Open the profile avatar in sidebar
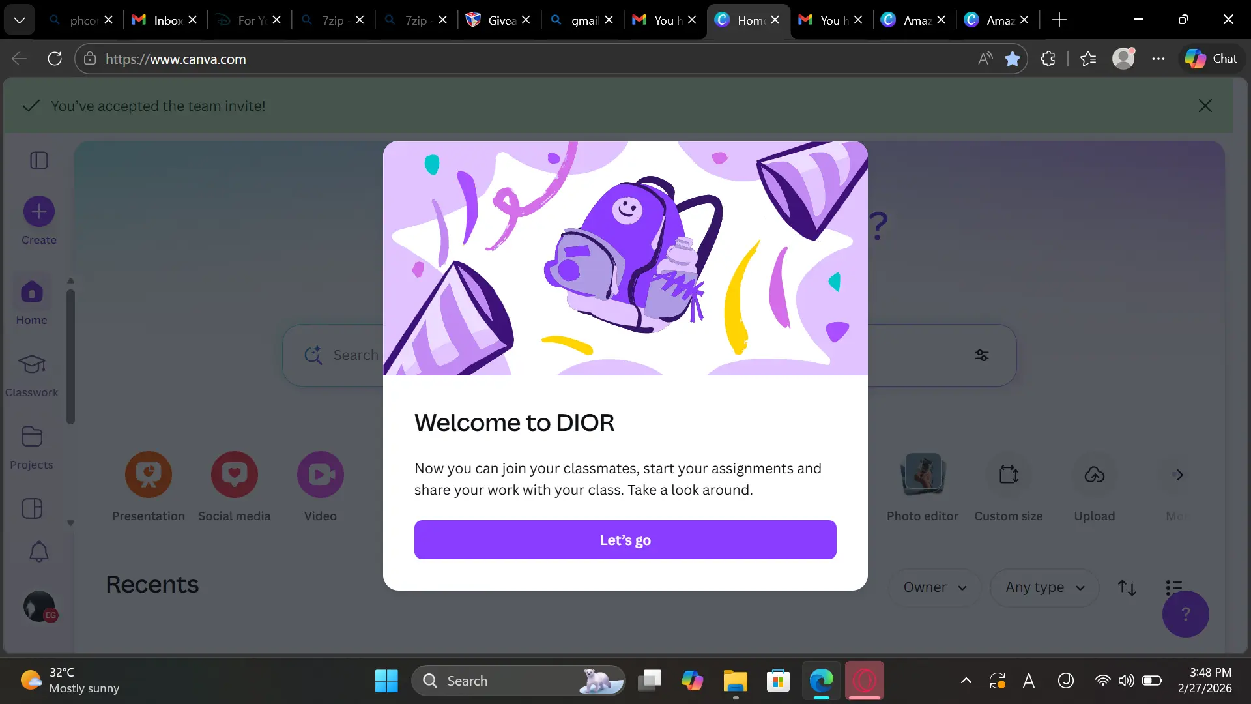 pyautogui.click(x=39, y=606)
